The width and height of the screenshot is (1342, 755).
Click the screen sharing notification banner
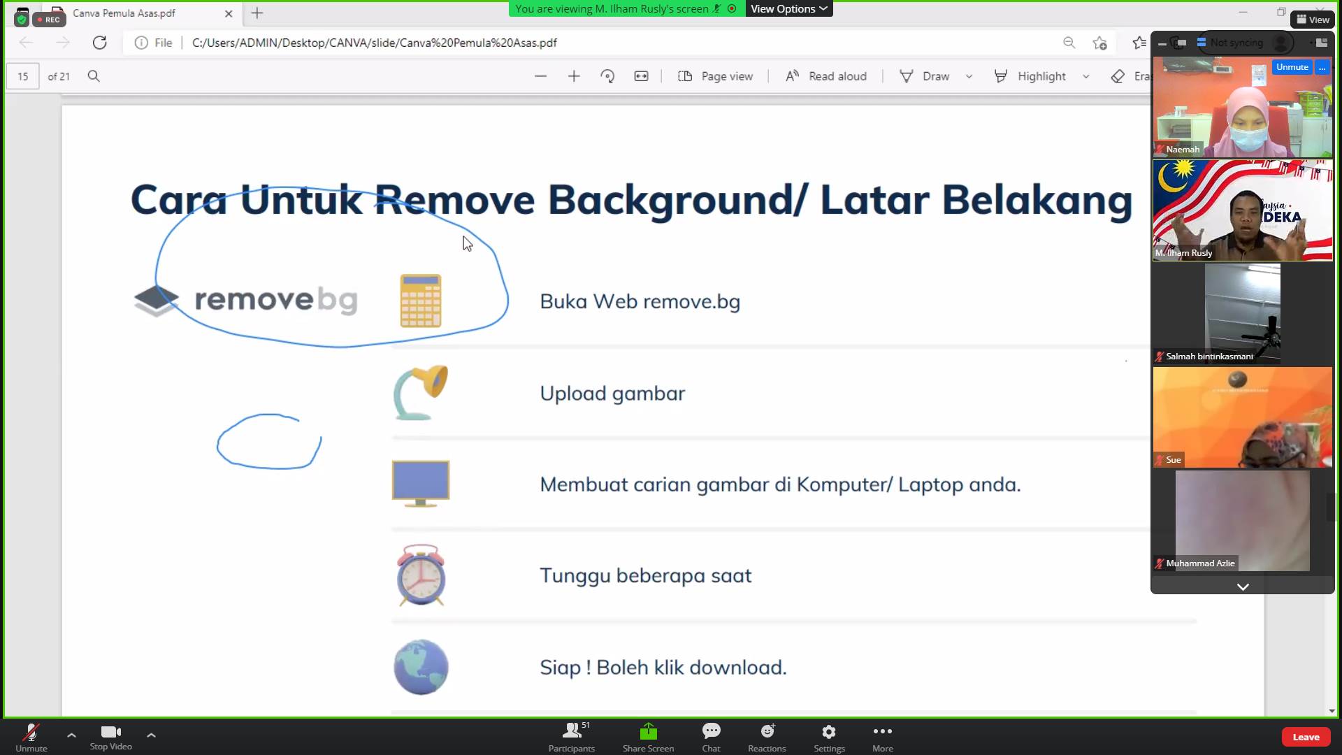coord(627,8)
